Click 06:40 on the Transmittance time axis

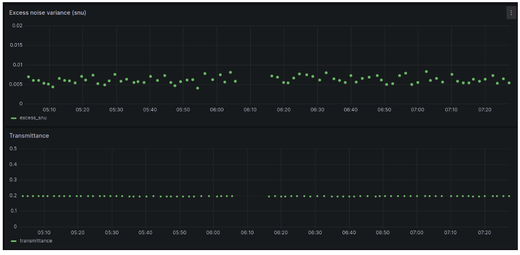349,233
